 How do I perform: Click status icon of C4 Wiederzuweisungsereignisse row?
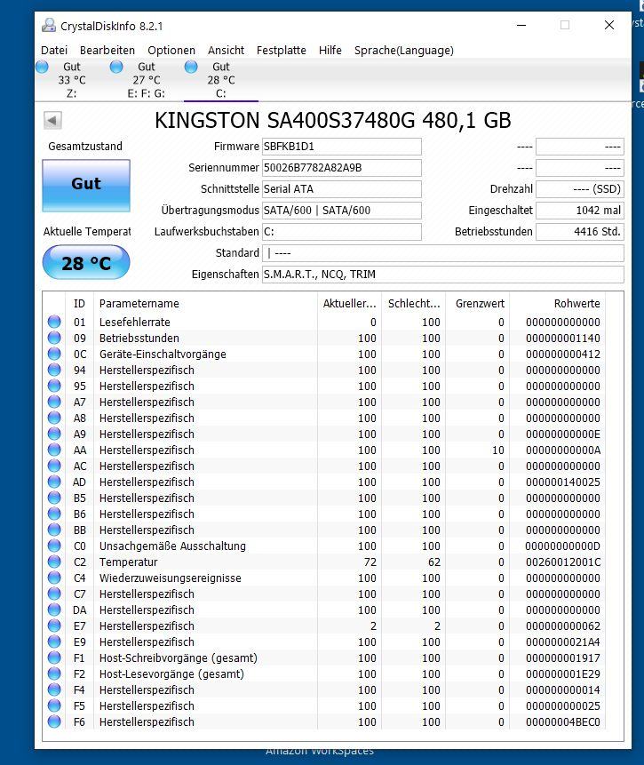point(54,578)
